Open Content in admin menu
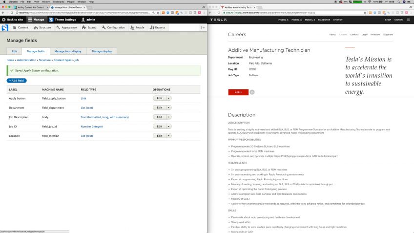This screenshot has width=414, height=233. point(21,27)
